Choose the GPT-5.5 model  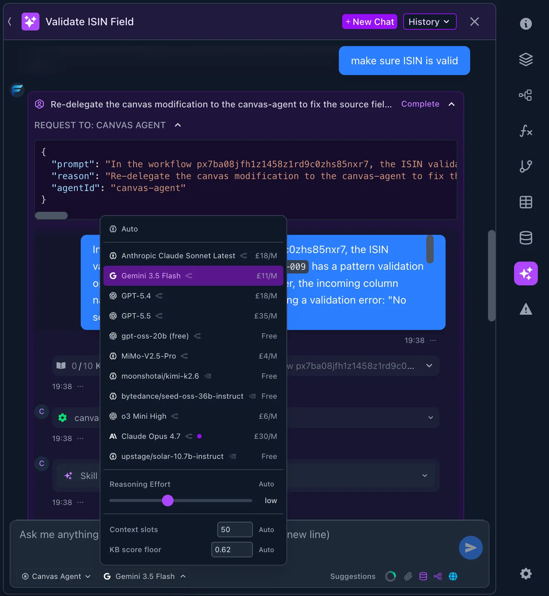tap(193, 316)
